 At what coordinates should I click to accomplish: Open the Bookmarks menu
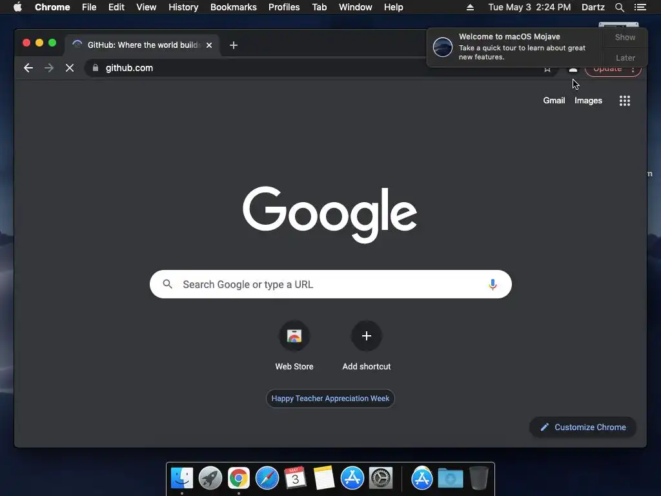(x=234, y=7)
